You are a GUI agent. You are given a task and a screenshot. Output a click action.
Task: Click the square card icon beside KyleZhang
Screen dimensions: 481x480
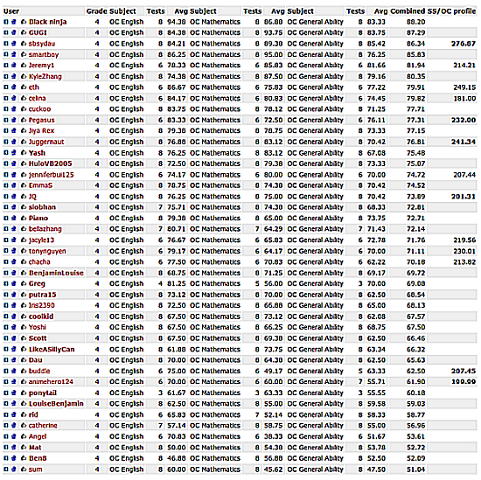6,76
